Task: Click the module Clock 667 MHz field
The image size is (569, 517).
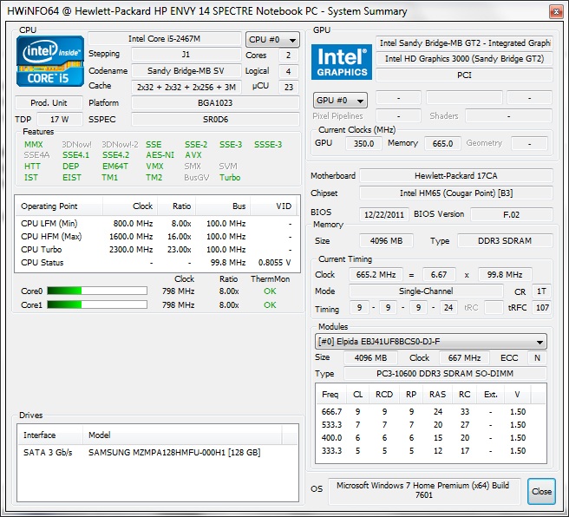Action: pyautogui.click(x=464, y=357)
